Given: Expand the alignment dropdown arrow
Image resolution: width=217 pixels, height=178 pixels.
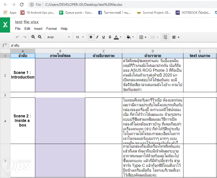Looking at the screenshot, I should (179, 37).
